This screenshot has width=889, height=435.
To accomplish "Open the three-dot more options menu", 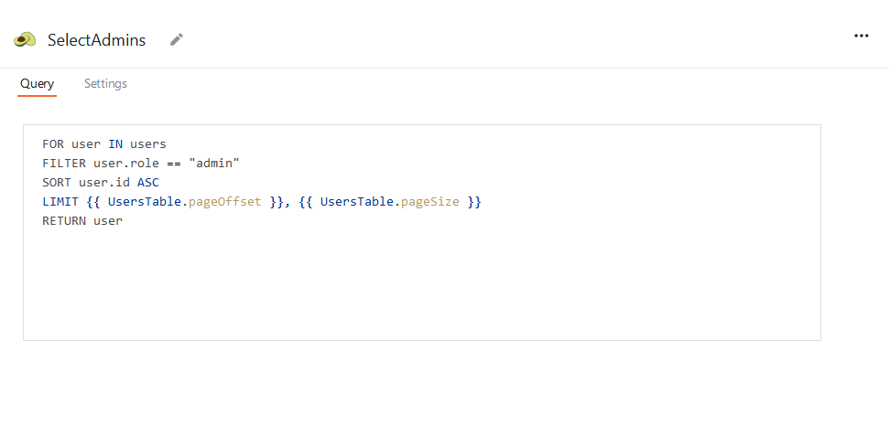I will pos(861,36).
